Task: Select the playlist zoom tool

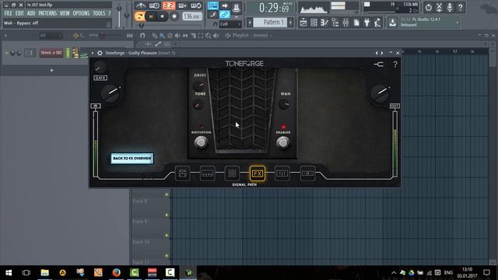Action: click(208, 35)
